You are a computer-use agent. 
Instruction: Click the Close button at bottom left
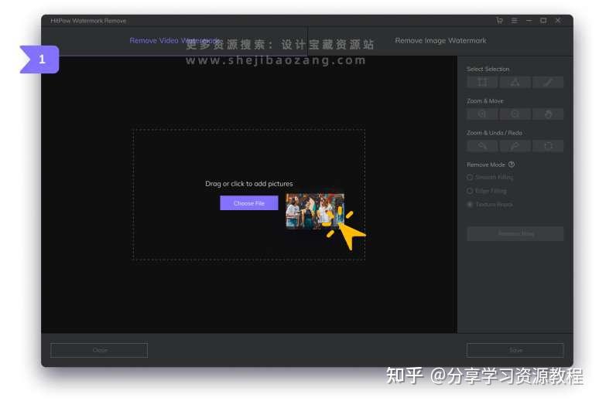[99, 350]
